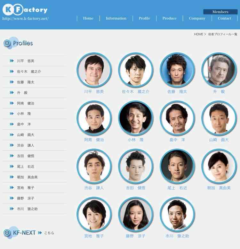This screenshot has width=240, height=249.
Task: Click the arrow icon beside 小林 隆
Action: pos(12,114)
